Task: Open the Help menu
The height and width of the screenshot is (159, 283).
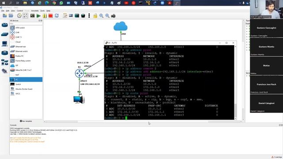Action: click(x=48, y=11)
